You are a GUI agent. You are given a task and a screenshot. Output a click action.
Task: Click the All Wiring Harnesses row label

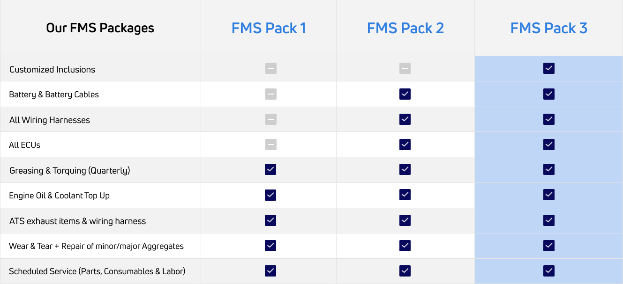pos(50,120)
